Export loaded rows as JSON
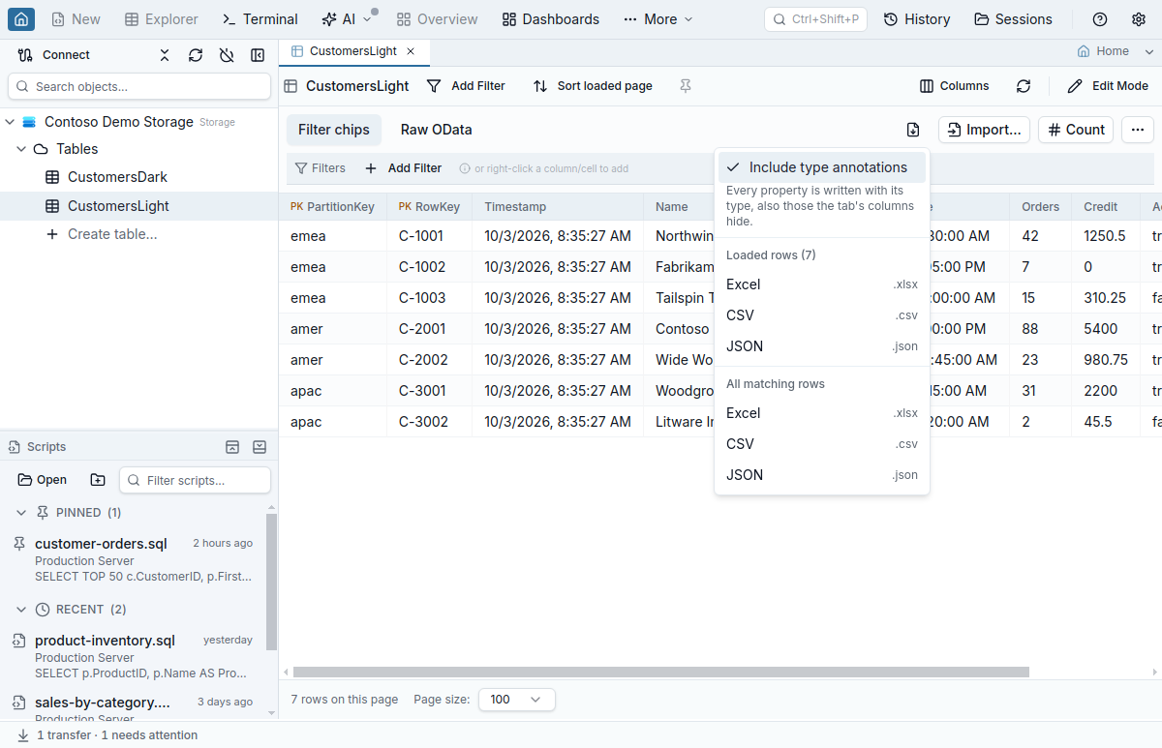 coord(822,346)
